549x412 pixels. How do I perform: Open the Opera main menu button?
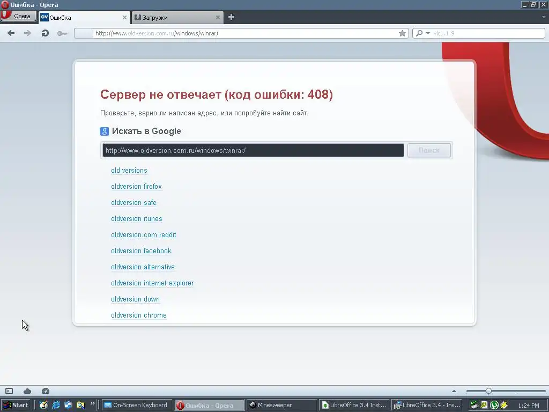(18, 17)
